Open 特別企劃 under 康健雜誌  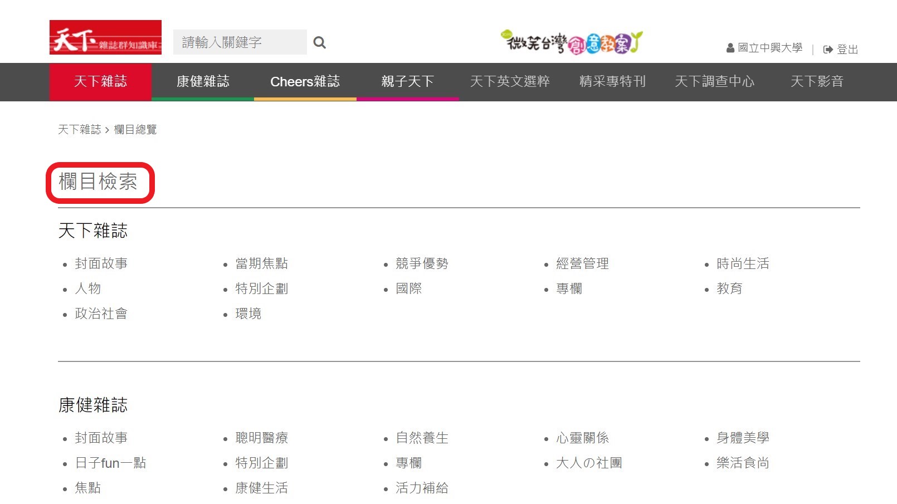point(262,463)
